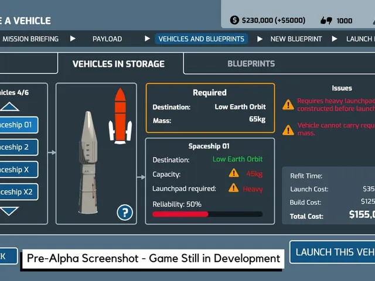375x281 pixels.
Task: Click Launch This Vehicle button
Action: click(332, 252)
